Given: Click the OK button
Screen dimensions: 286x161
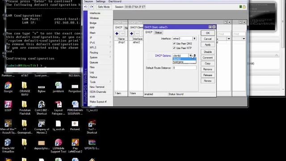Looking at the screenshot, I should 208,33.
